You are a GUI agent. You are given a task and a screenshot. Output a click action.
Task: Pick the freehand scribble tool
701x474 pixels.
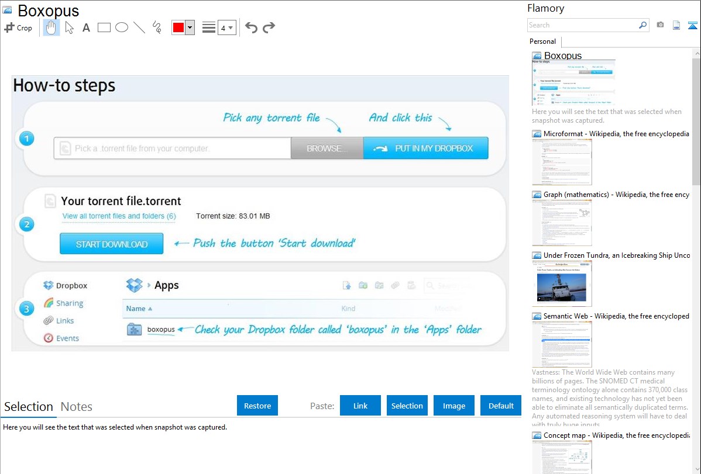pos(157,27)
